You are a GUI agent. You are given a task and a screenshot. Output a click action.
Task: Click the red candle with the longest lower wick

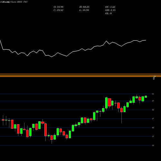tap(121, 110)
